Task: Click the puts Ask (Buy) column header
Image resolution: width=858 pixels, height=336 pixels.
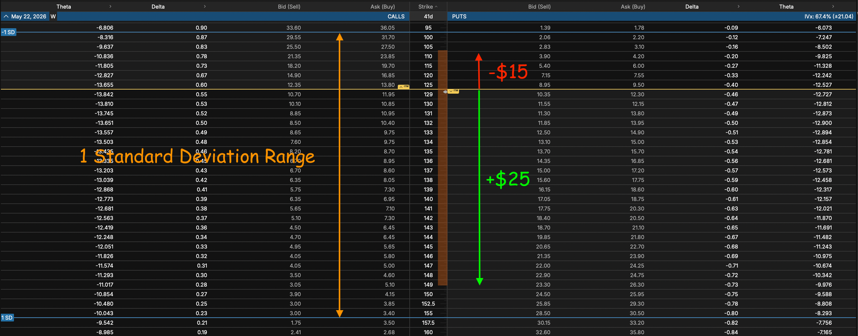Action: click(633, 6)
